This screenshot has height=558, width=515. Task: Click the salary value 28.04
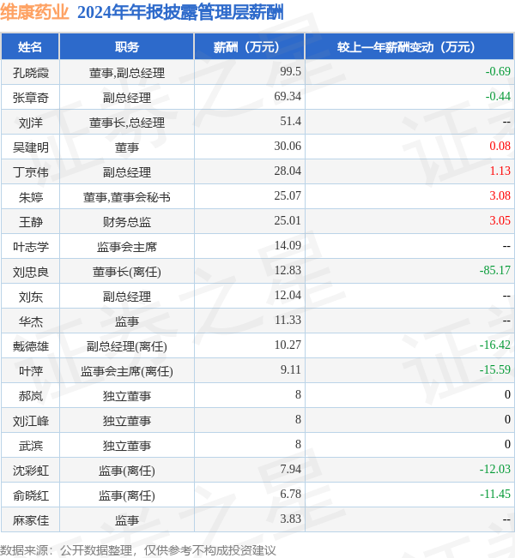288,171
